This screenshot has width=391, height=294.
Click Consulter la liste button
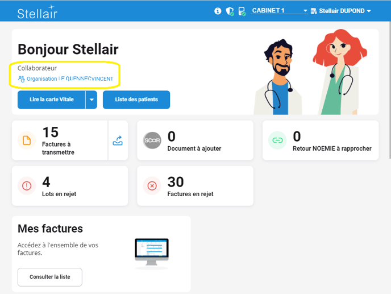click(x=50, y=277)
